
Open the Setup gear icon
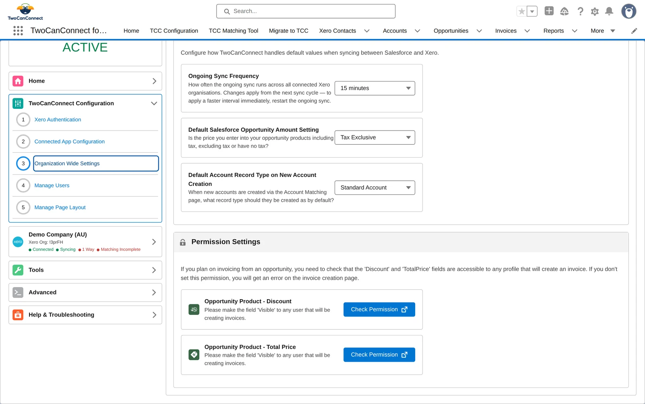click(595, 11)
